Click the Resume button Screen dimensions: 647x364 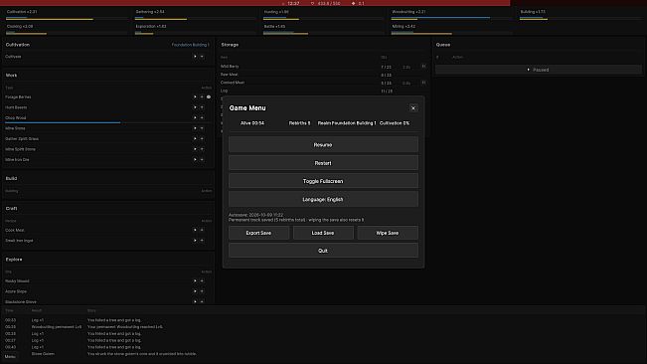click(x=323, y=145)
